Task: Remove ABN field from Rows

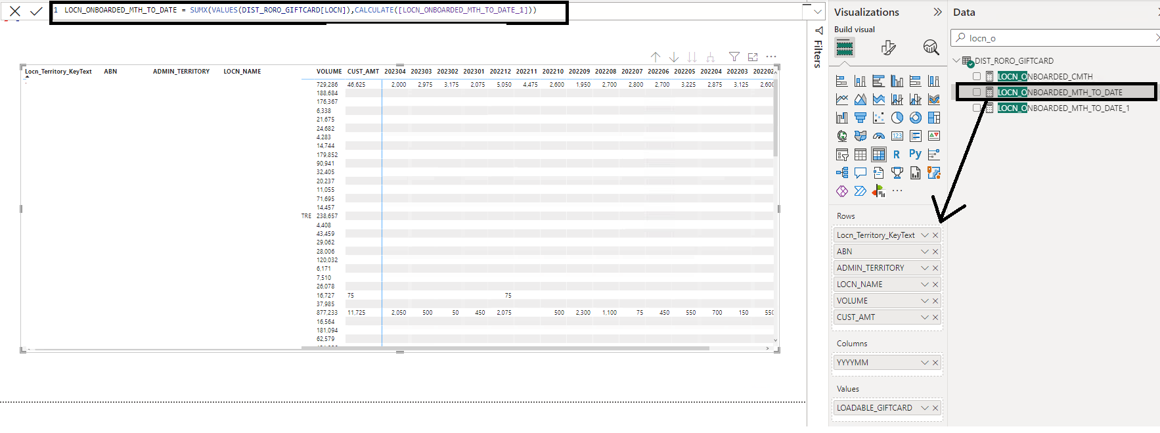Action: pyautogui.click(x=935, y=252)
